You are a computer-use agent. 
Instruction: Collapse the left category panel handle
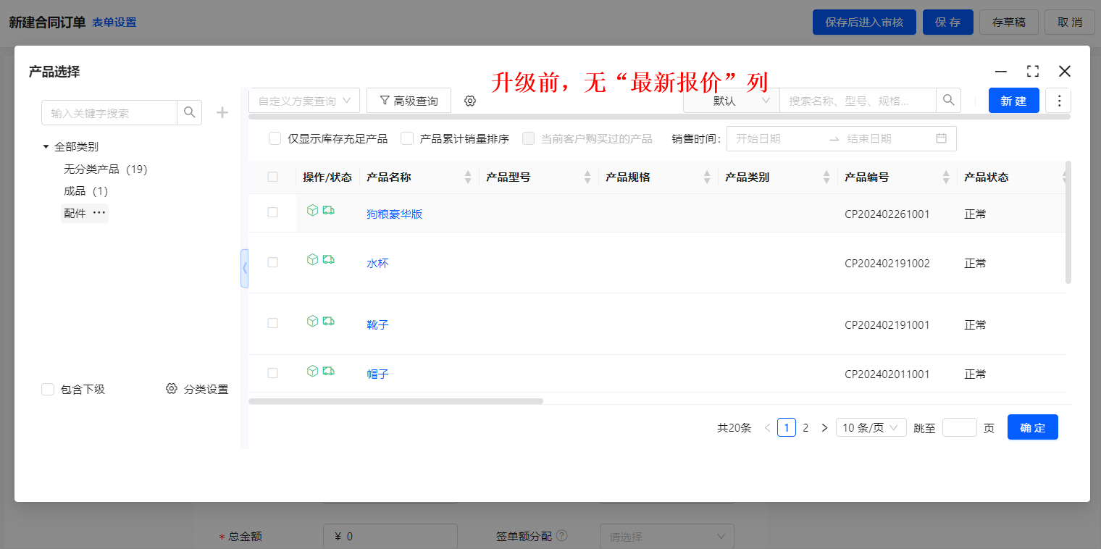(245, 268)
